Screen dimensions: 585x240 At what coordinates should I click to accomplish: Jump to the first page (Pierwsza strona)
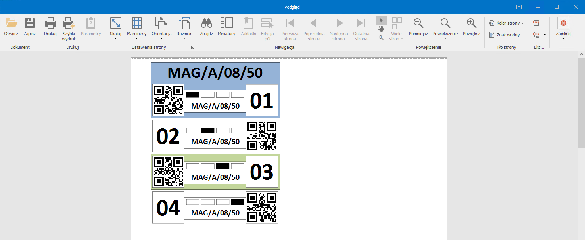pos(290,29)
